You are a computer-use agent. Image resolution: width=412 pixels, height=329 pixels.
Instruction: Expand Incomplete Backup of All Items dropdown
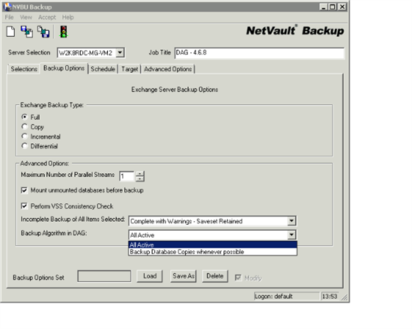[291, 221]
